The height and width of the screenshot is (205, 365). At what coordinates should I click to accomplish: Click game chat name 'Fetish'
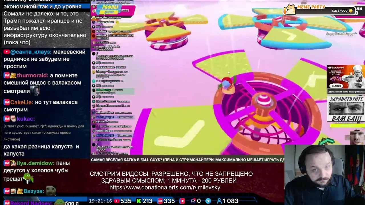101,122
